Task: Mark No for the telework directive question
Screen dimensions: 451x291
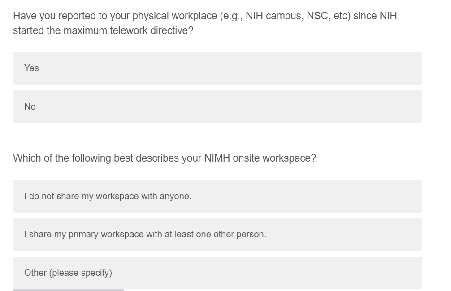Action: [217, 107]
